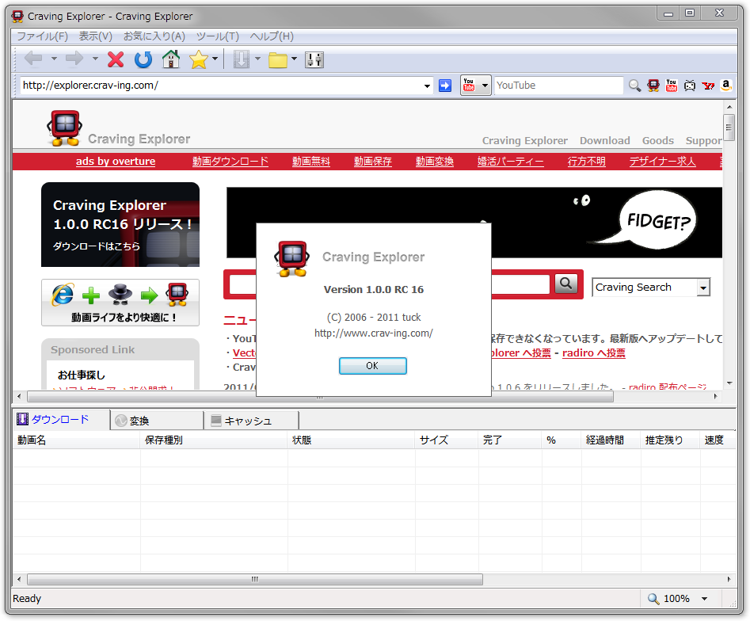Sort by the 経過時間 column header

(611, 440)
